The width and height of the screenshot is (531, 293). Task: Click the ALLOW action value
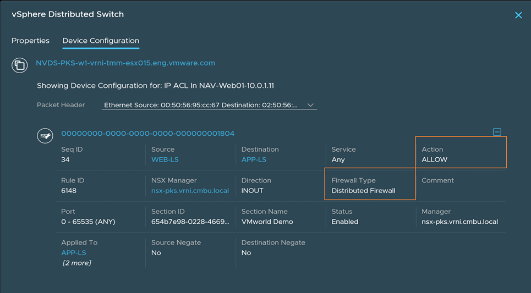click(434, 159)
